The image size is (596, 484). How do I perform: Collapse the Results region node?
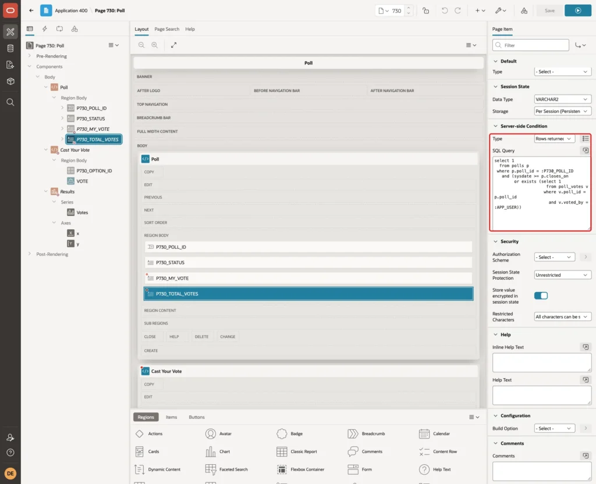point(46,191)
